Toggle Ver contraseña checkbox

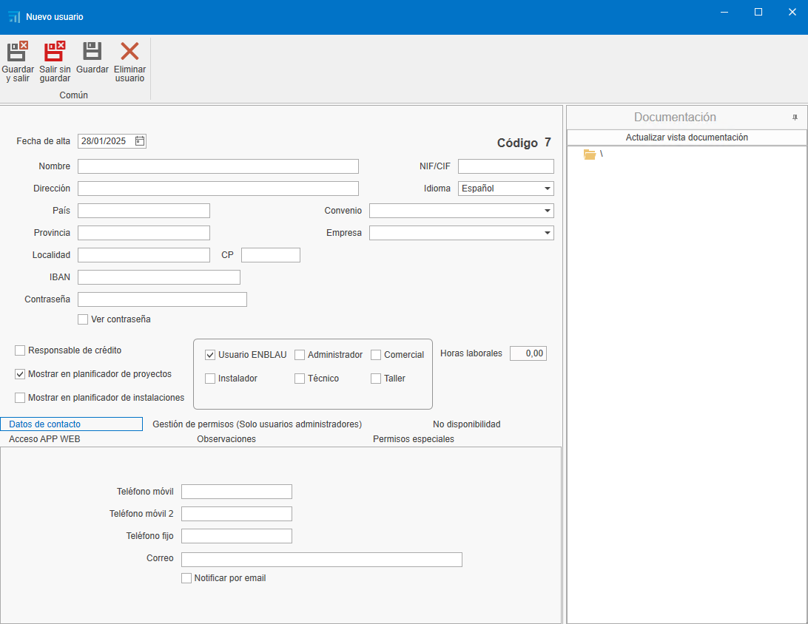pyautogui.click(x=83, y=319)
